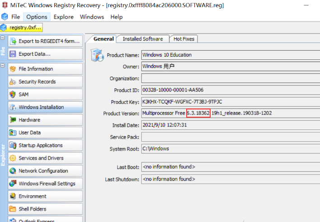Viewport: 320px width, 222px height.
Task: Click Export to REGEDIT4 format button
Action: coord(45,41)
